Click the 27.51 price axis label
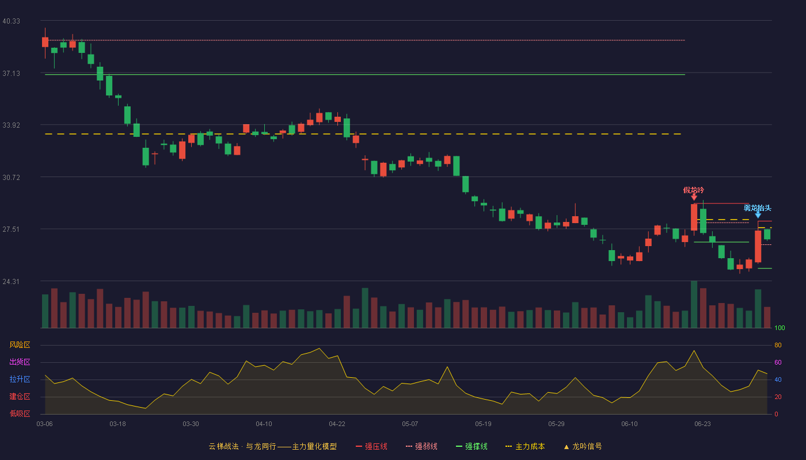Image resolution: width=806 pixels, height=460 pixels. [11, 229]
